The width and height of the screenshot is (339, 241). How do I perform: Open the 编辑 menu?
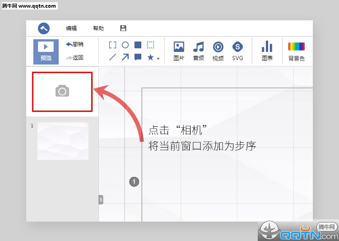pyautogui.click(x=71, y=28)
